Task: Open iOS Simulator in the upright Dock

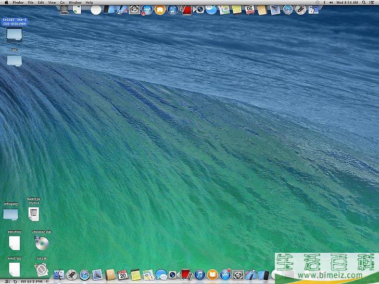Action: click(263, 275)
